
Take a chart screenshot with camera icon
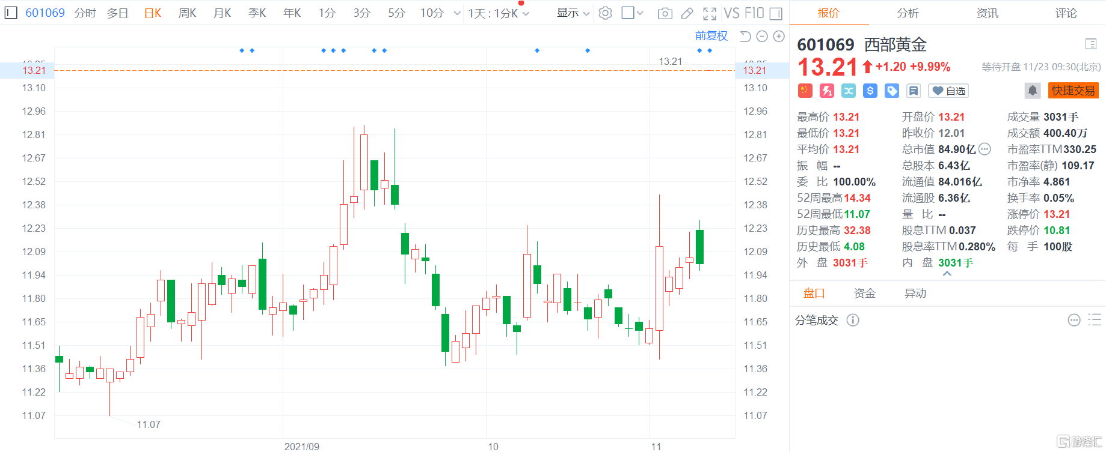tap(665, 13)
